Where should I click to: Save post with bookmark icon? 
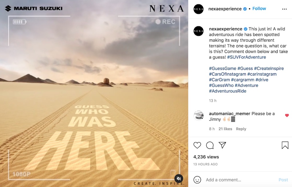coord(285,145)
